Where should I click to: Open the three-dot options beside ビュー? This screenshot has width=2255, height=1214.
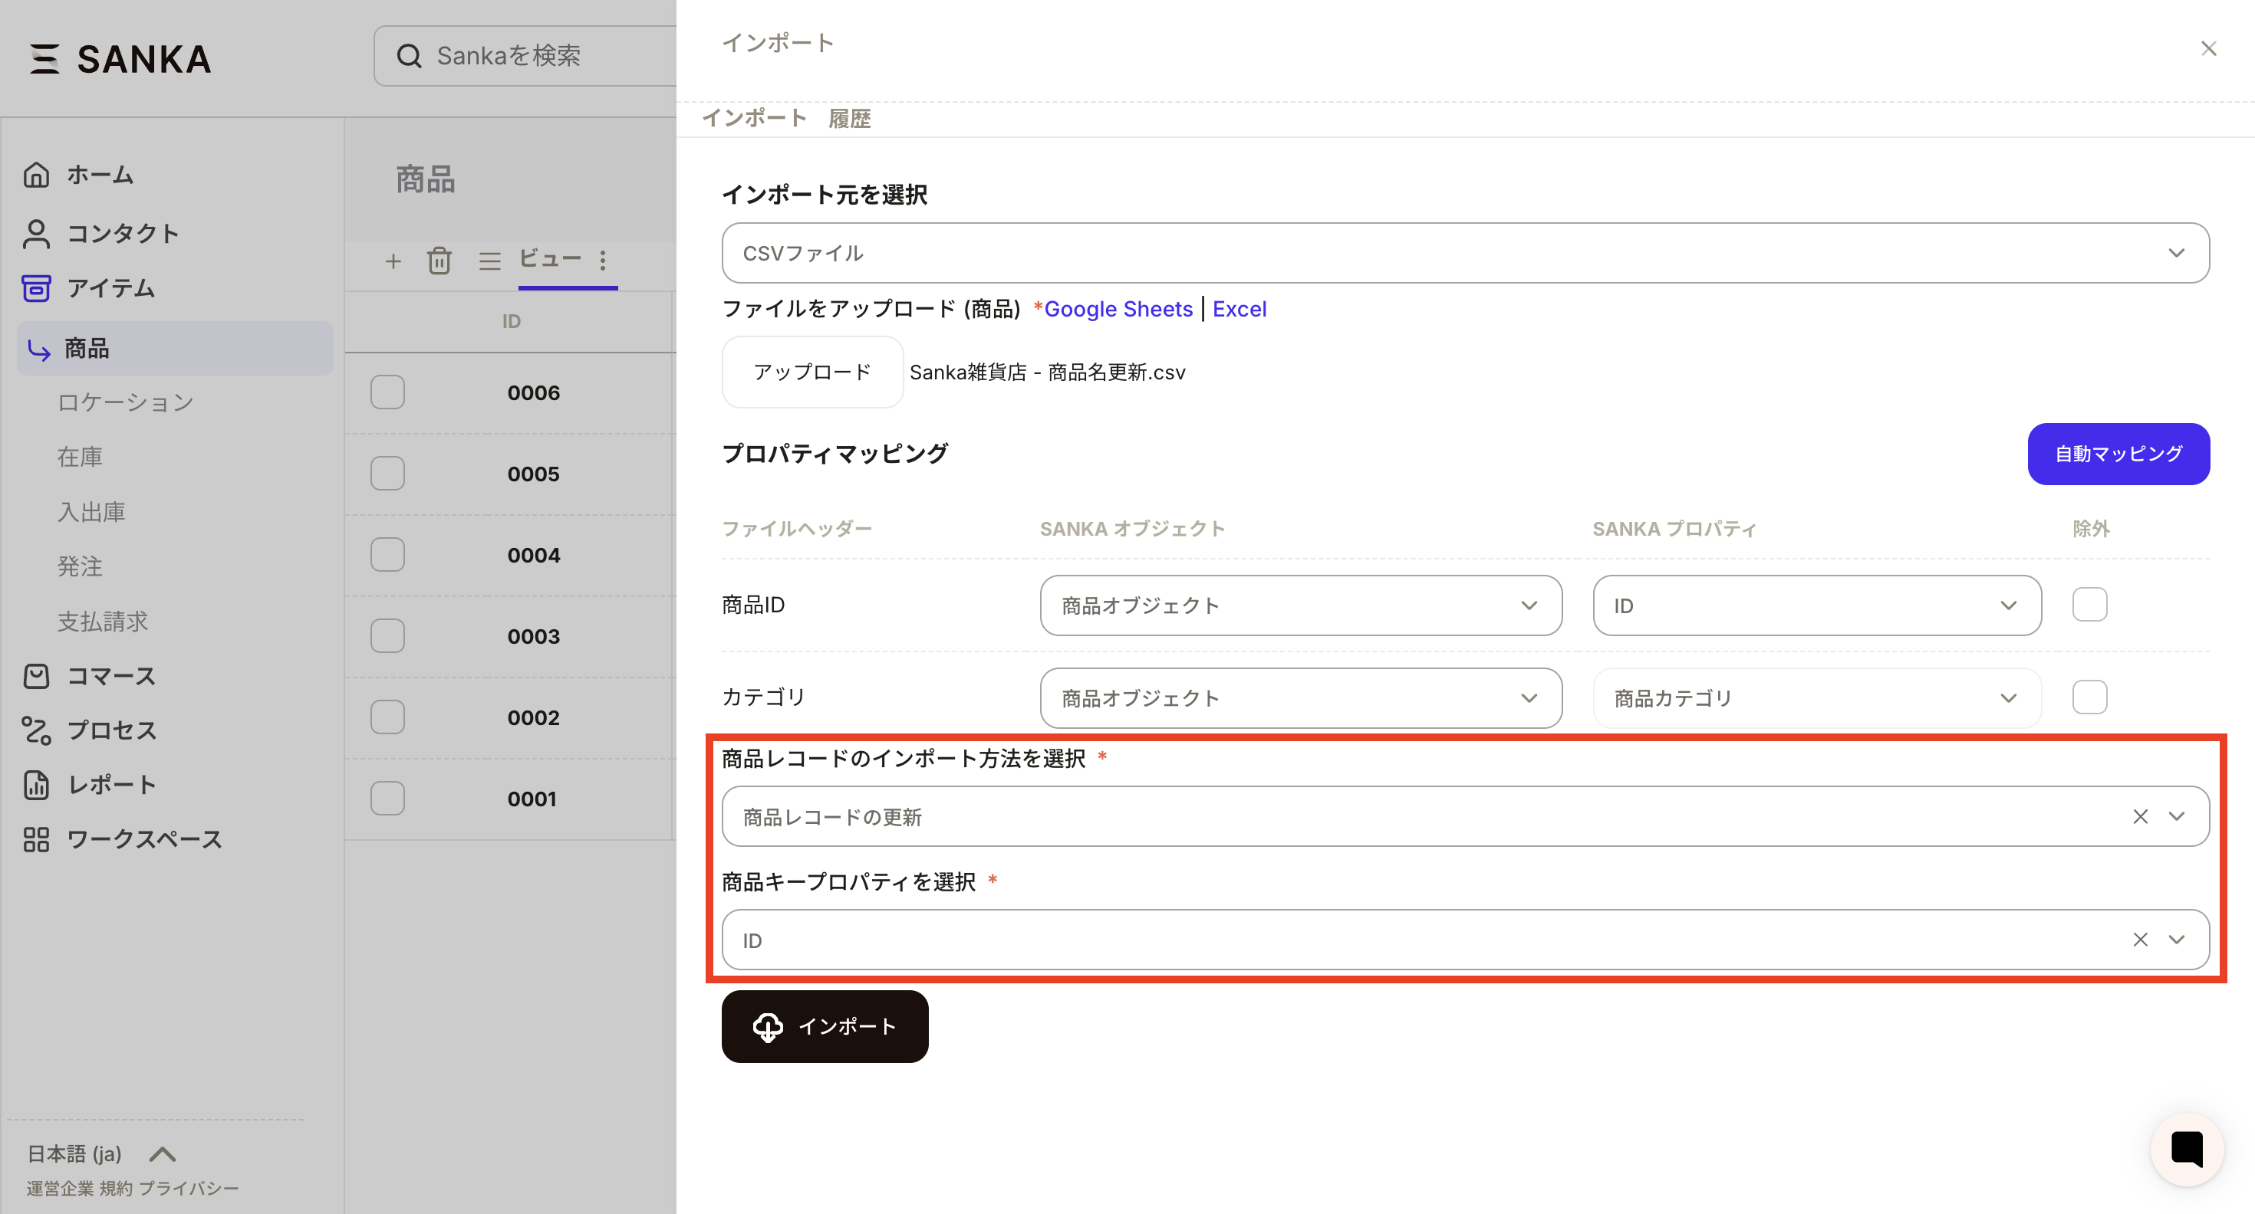(602, 260)
